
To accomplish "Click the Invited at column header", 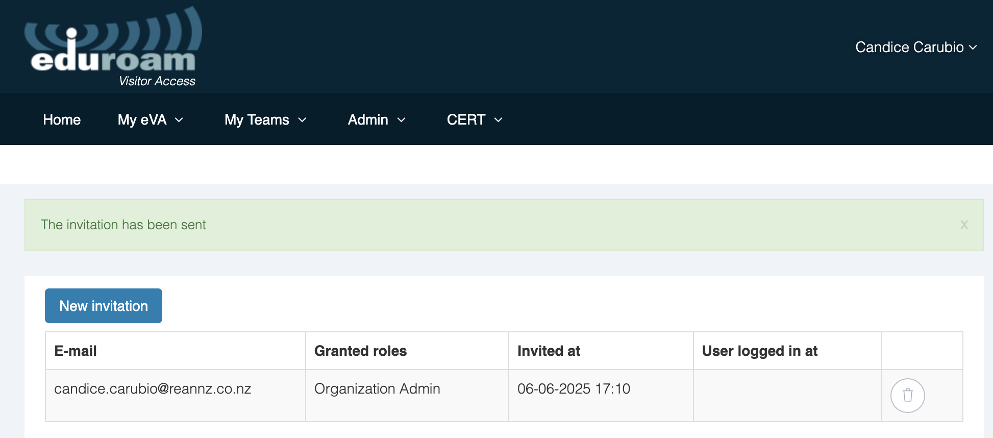I will click(x=549, y=351).
